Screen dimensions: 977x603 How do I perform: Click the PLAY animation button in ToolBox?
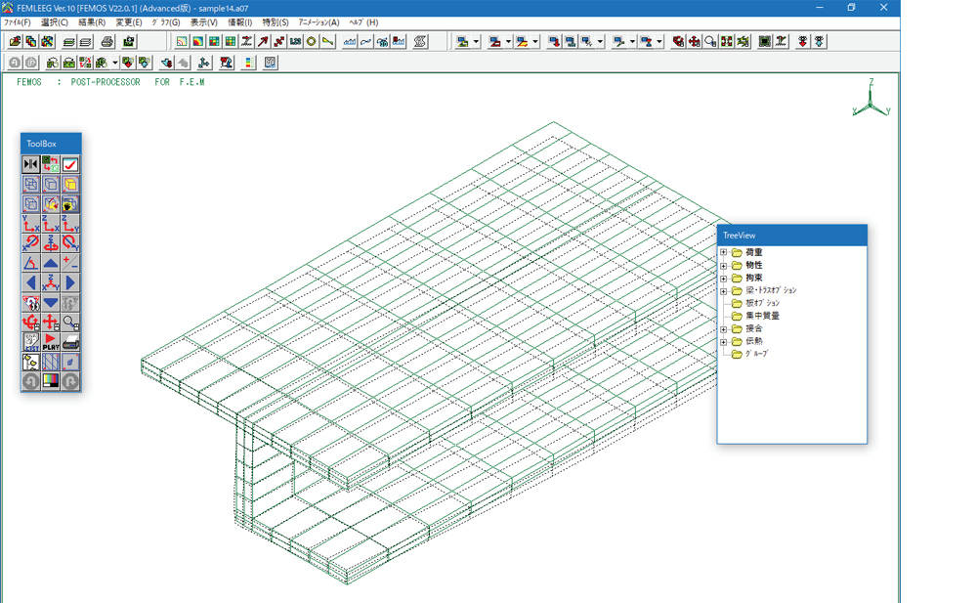[51, 342]
